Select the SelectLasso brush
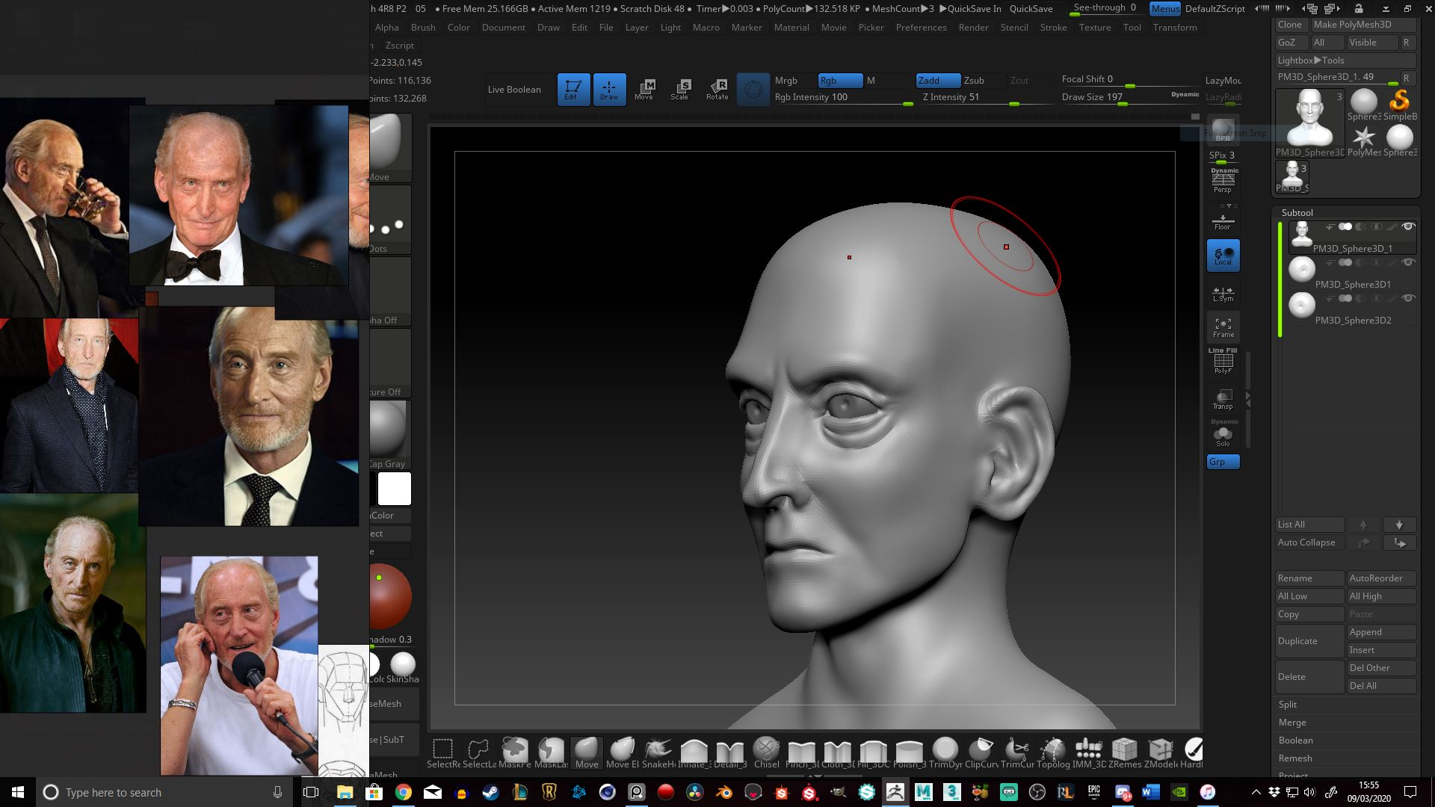The height and width of the screenshot is (807, 1435). pos(479,752)
